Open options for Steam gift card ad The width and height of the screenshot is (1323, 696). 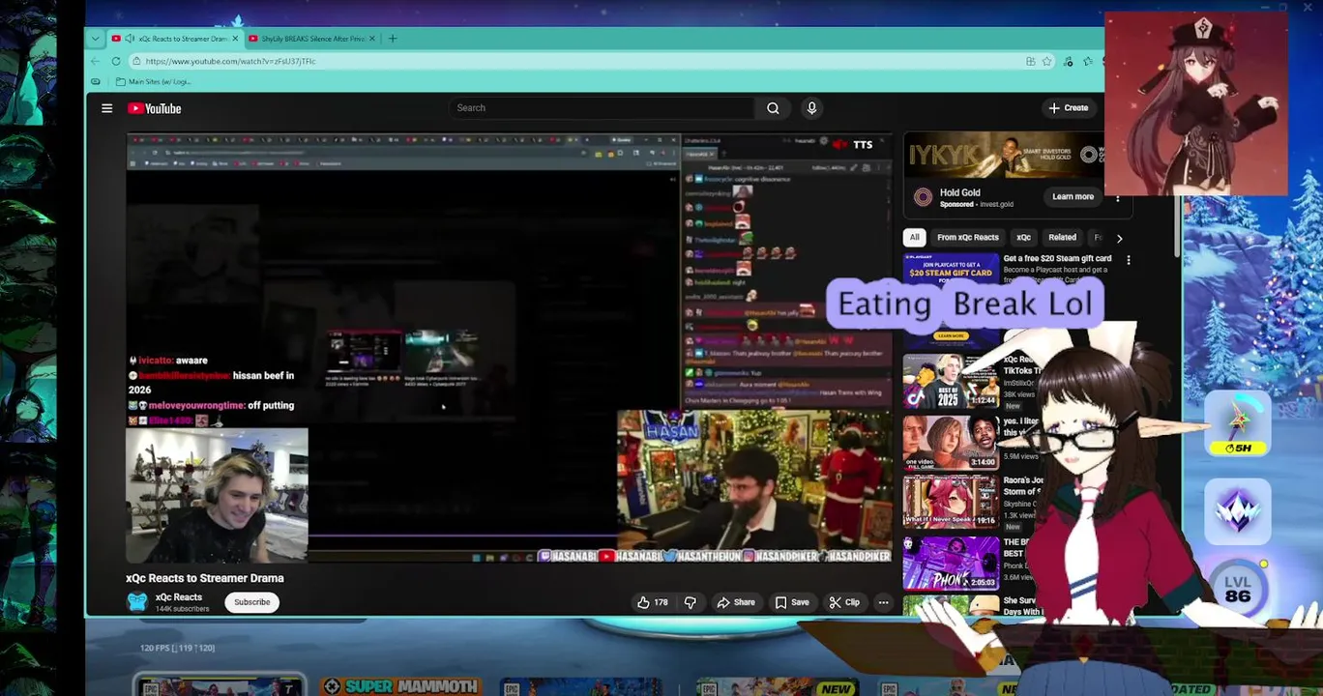point(1128,259)
